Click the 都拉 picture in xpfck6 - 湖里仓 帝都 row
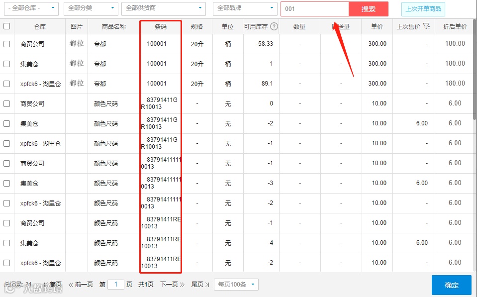This screenshot has height=297, width=477. [77, 83]
